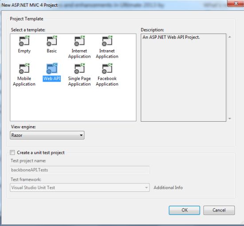The image size is (244, 226).
Task: Click the 'Single Page Application' label text
Action: [x=79, y=81]
